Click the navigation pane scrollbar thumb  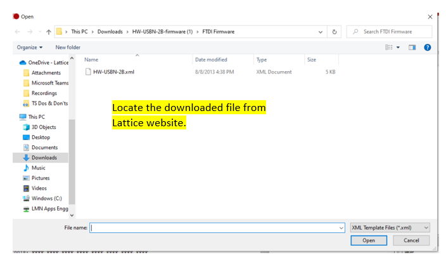pyautogui.click(x=72, y=162)
